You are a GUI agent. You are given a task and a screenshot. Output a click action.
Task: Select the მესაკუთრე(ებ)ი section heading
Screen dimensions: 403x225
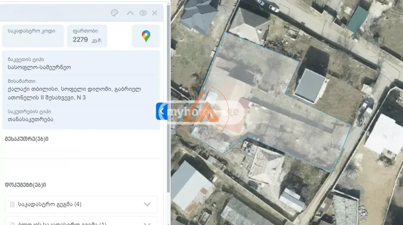[x=27, y=139]
